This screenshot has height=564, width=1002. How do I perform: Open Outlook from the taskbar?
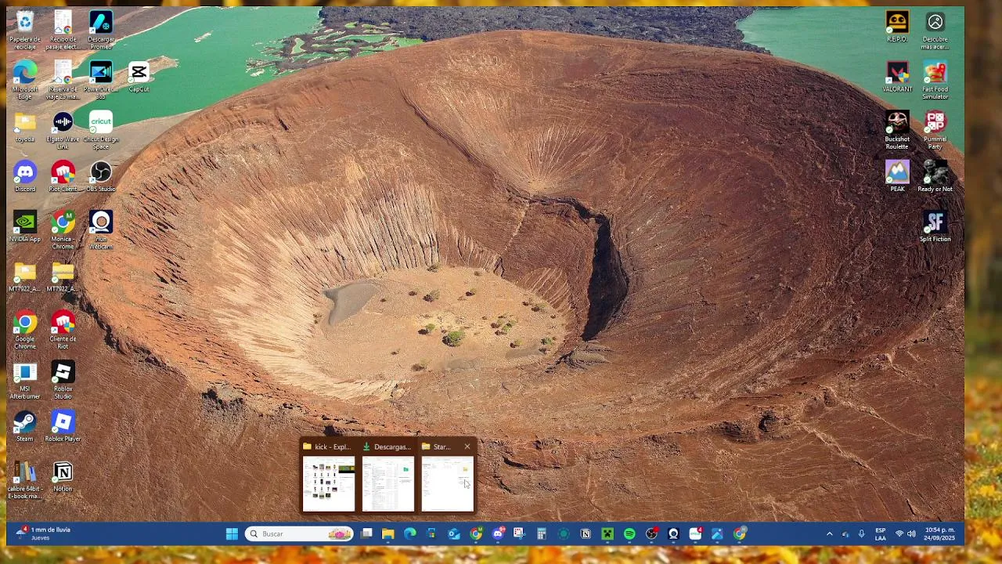[x=454, y=534]
